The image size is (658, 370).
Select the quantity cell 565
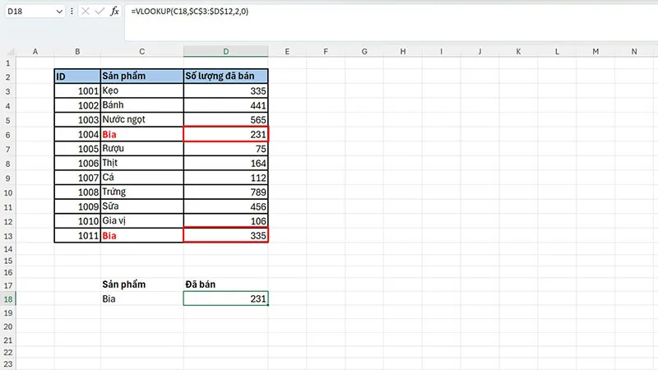click(225, 119)
